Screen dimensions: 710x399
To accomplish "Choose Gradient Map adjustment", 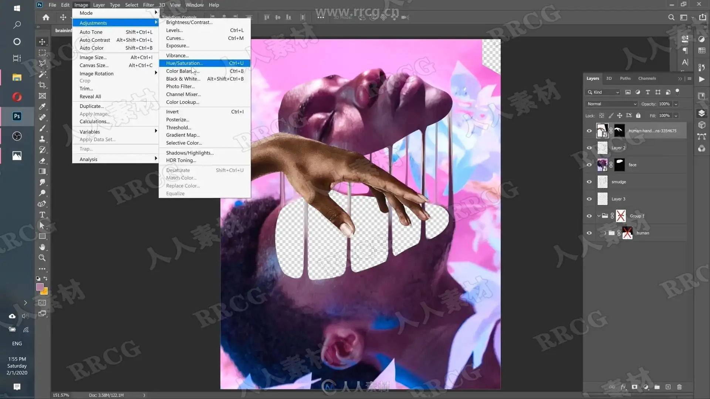I will [x=183, y=135].
